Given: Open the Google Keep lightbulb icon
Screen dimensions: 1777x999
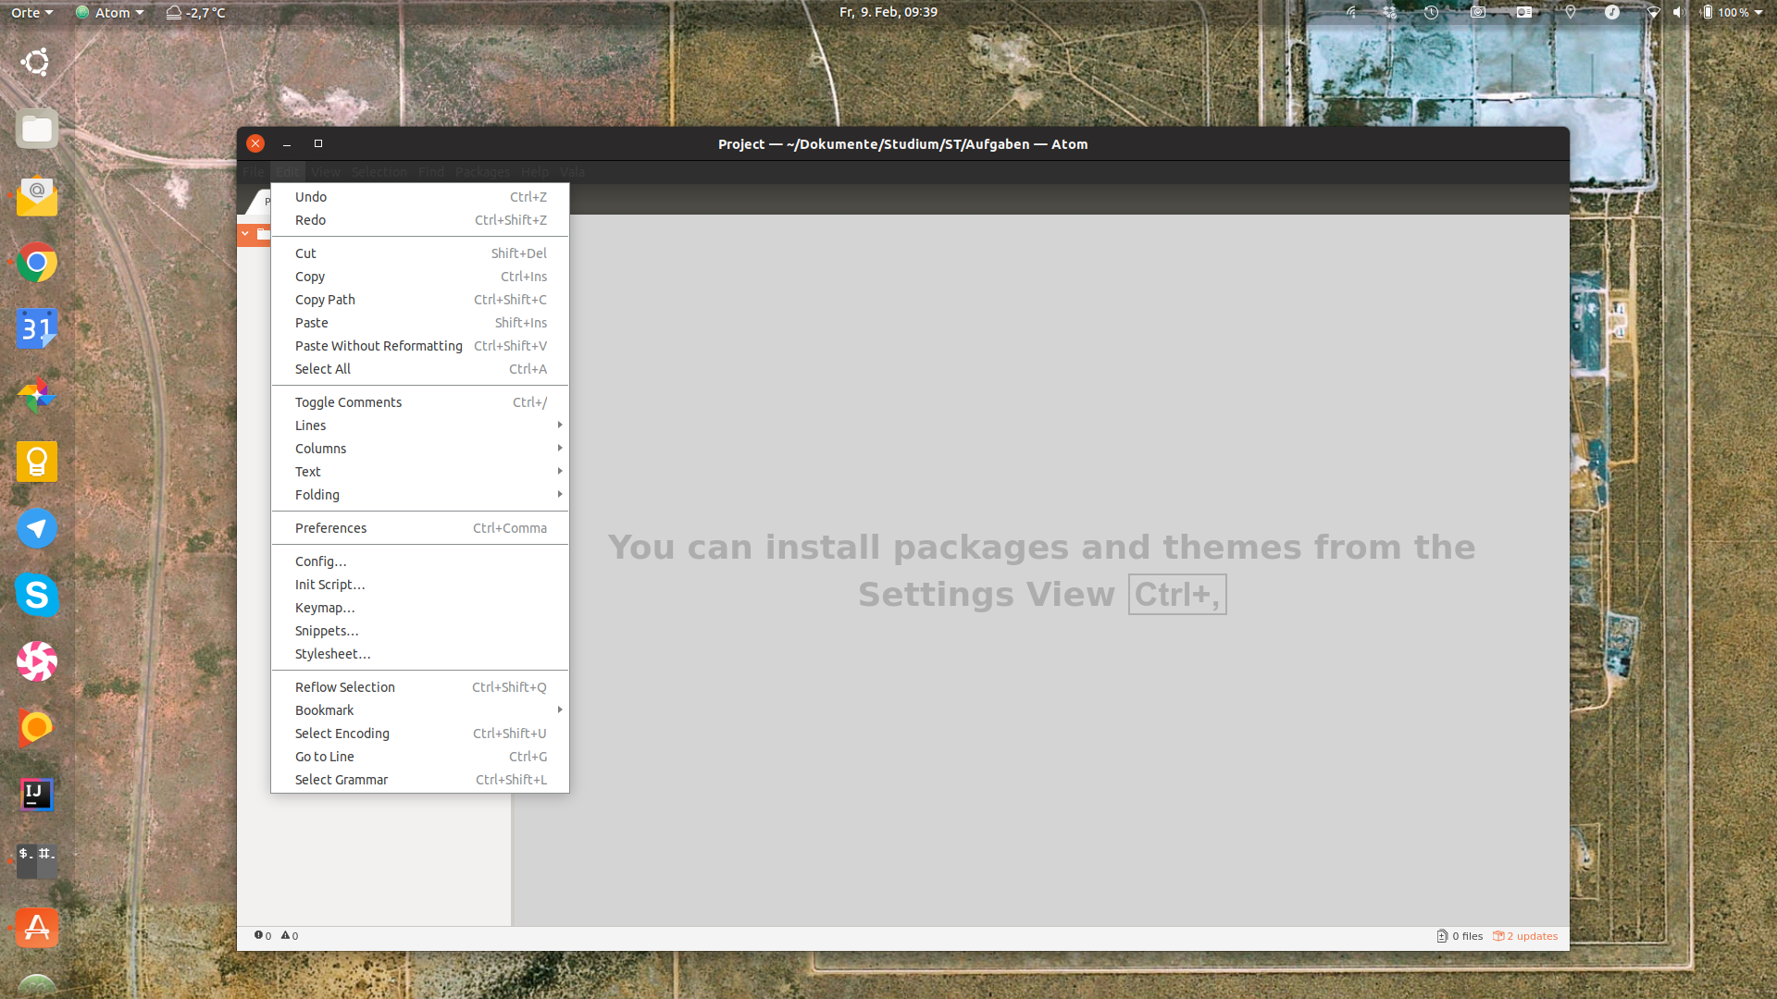Looking at the screenshot, I should coord(37,462).
